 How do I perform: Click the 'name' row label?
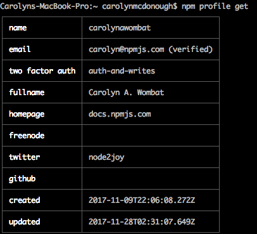click(18, 28)
